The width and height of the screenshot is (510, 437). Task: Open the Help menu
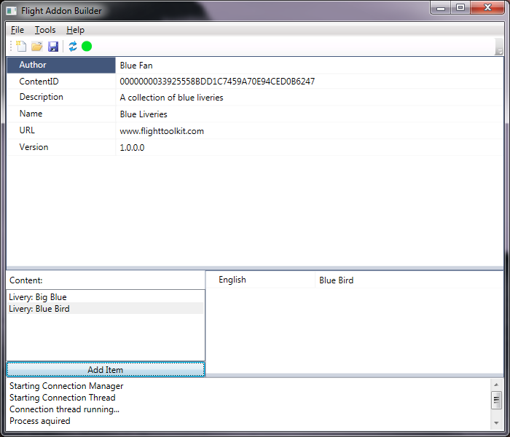click(75, 30)
